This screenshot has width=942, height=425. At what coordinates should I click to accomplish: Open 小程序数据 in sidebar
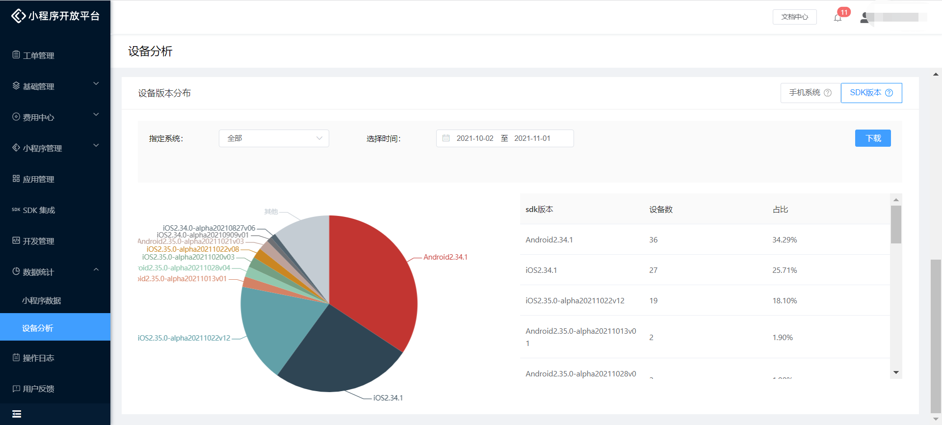point(42,300)
